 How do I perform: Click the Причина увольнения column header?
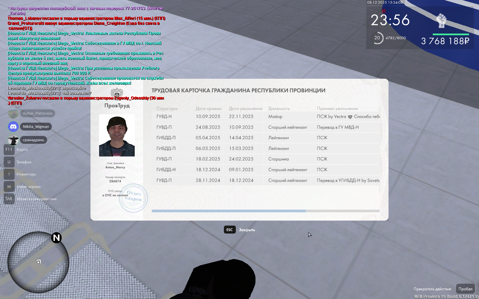[x=337, y=109]
